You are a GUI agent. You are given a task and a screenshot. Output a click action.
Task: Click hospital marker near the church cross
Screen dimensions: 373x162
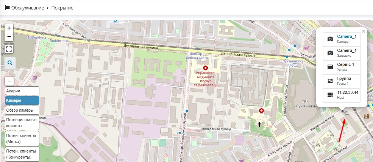coord(261,111)
